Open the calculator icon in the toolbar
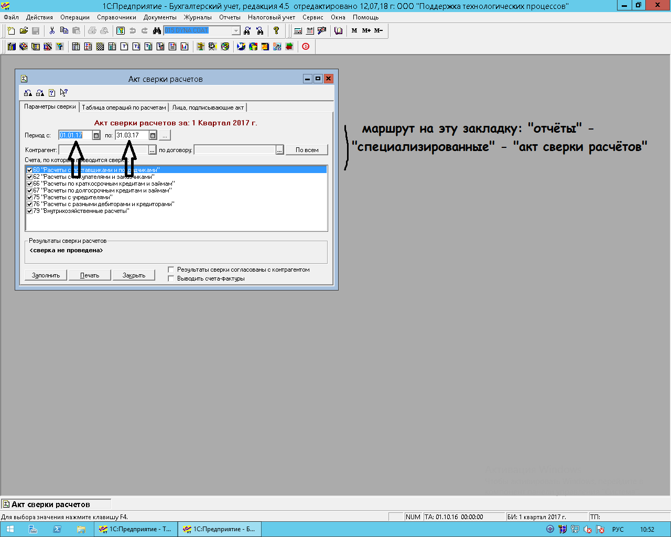Viewport: 671px width, 537px height. click(x=298, y=31)
